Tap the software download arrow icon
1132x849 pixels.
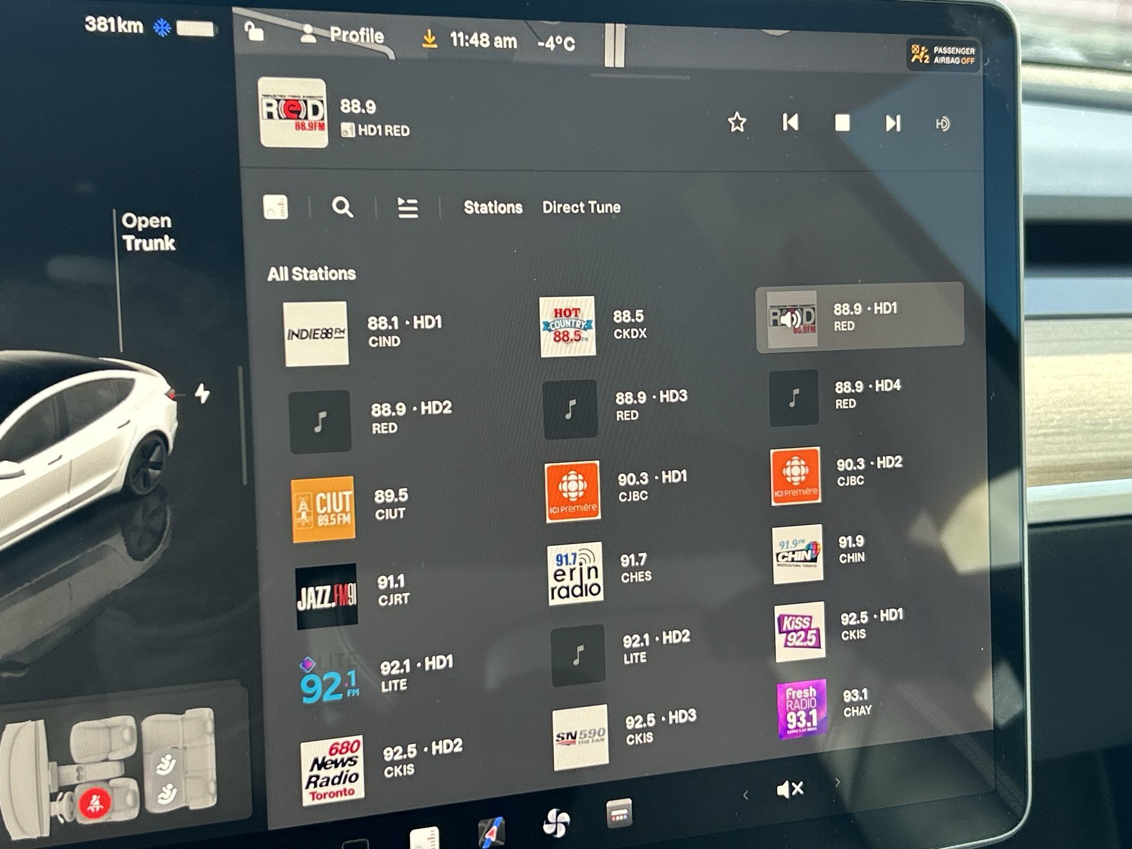[x=430, y=39]
